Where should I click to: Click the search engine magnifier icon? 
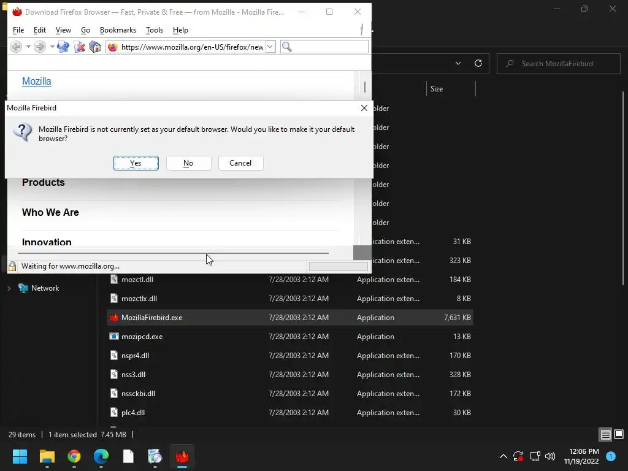287,47
